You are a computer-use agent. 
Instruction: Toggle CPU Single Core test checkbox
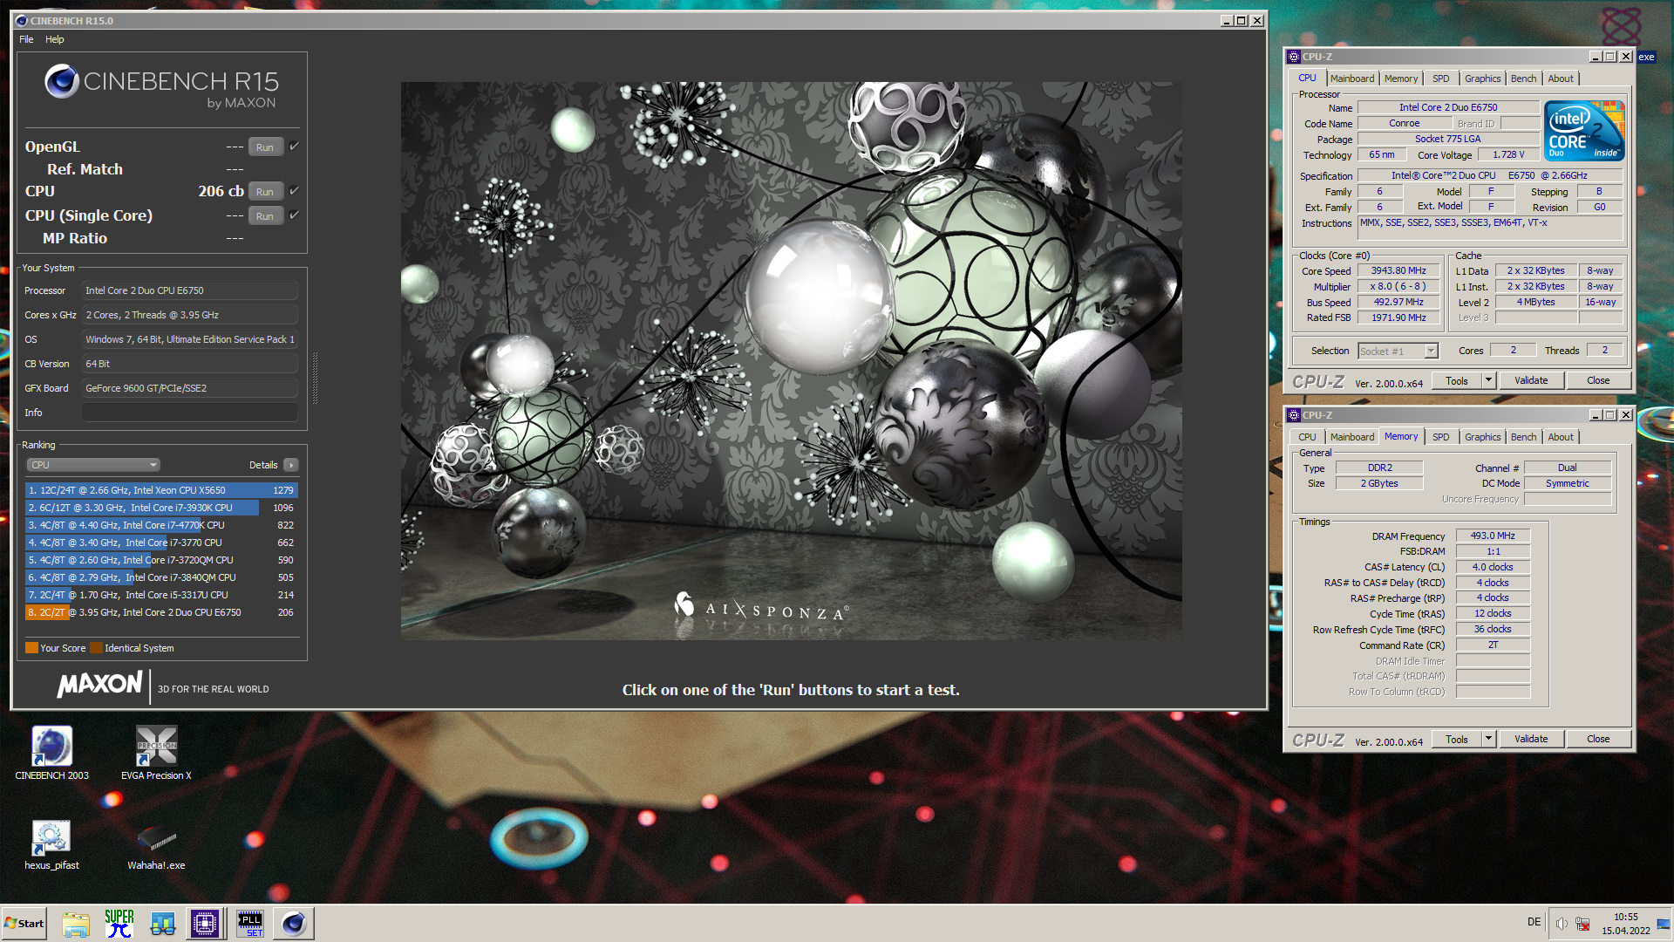click(294, 215)
